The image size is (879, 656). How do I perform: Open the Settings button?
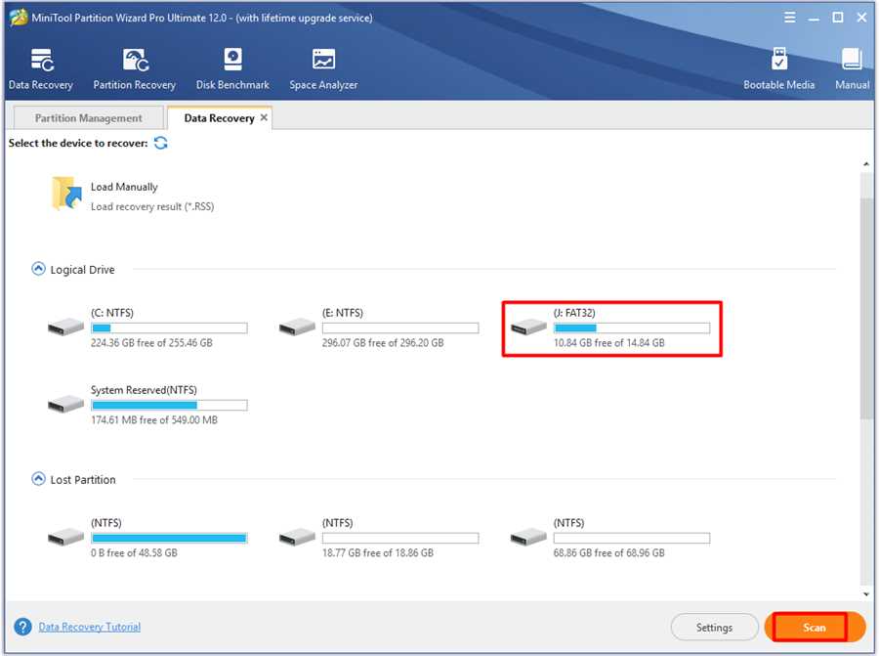click(x=714, y=628)
